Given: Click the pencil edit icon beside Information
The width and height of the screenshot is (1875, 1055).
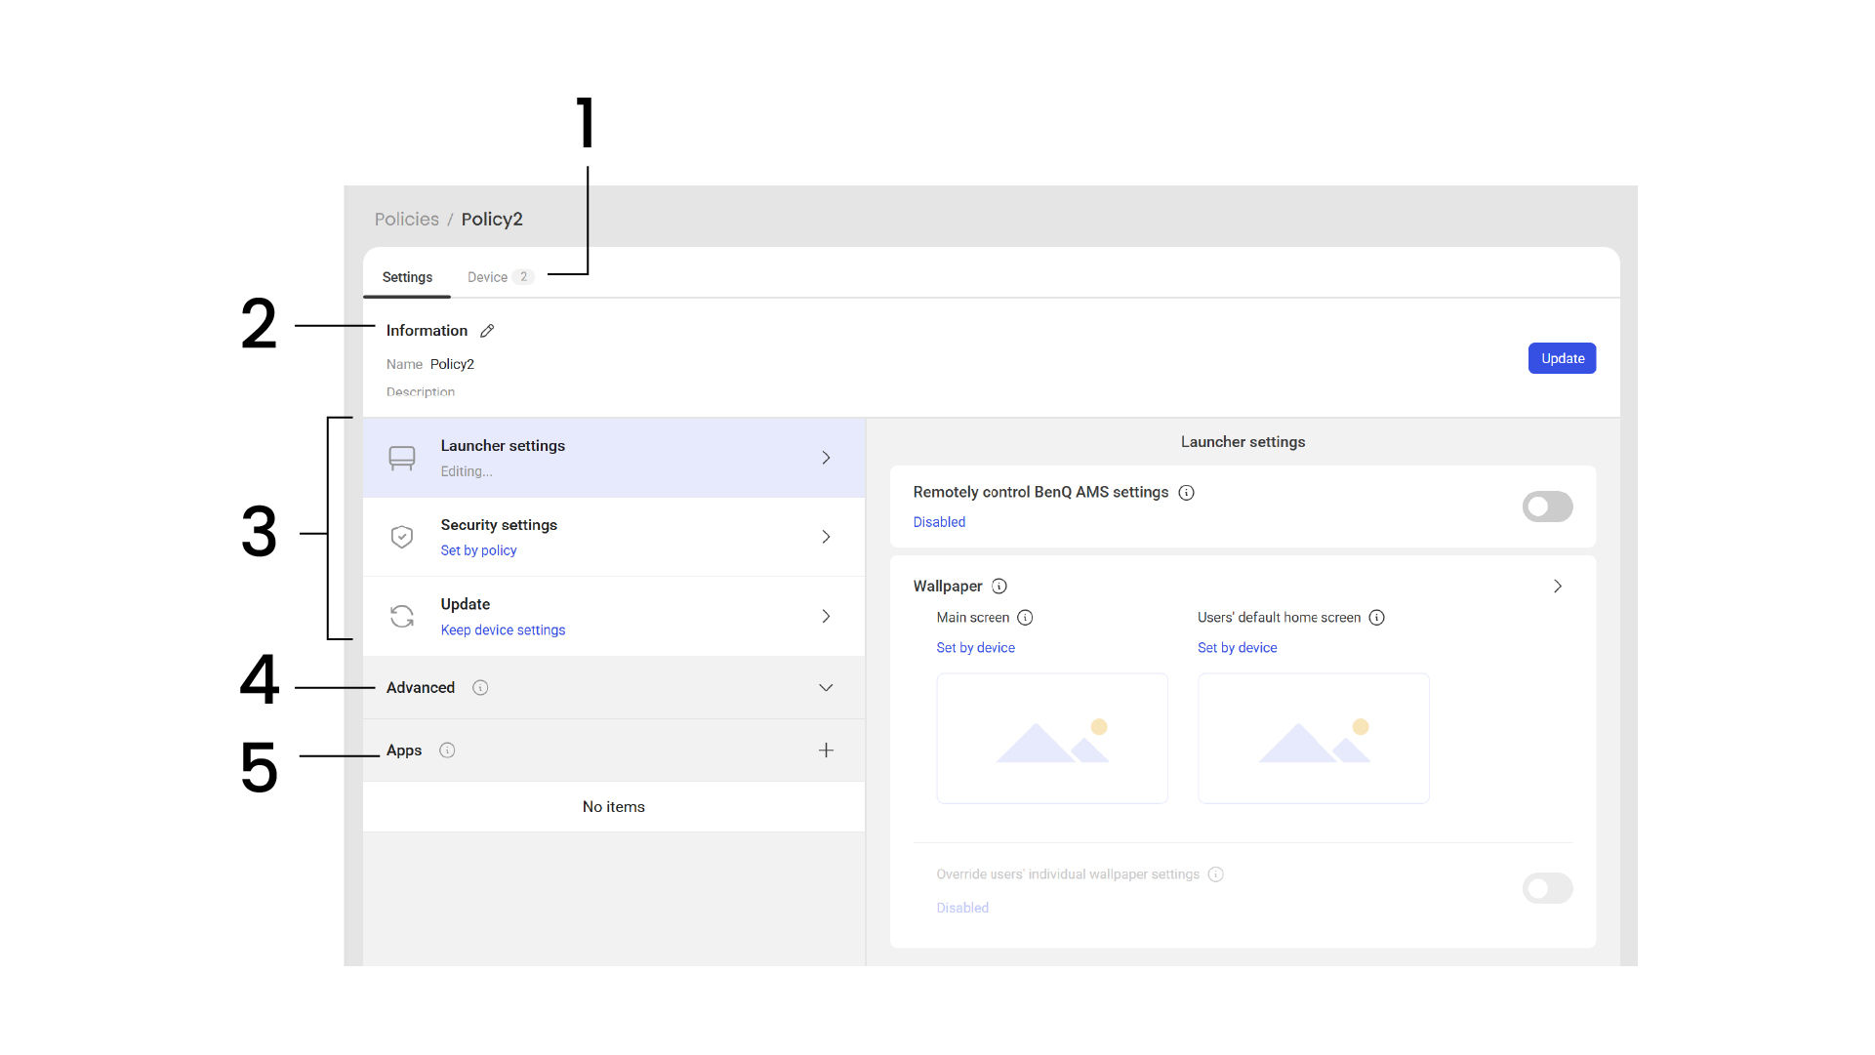Looking at the screenshot, I should pos(487,331).
